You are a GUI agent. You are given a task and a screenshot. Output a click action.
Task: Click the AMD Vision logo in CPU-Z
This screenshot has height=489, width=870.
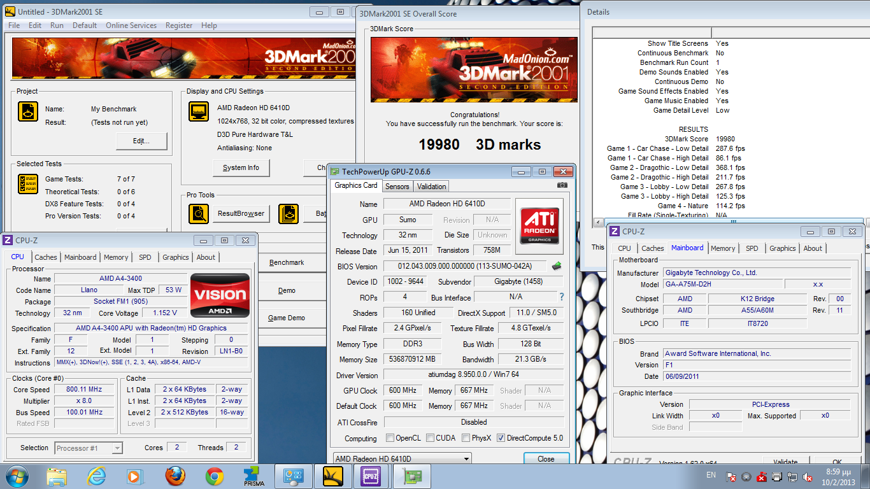[219, 295]
